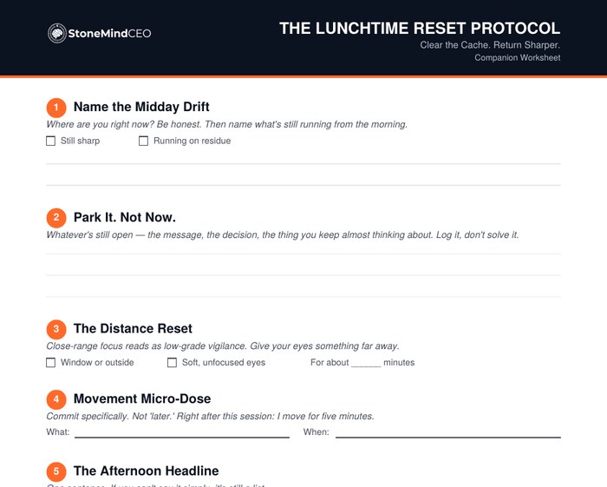The image size is (607, 487).
Task: Click the 'Clear the Cache. Return Sharper.' subtitle
Action: coord(490,45)
